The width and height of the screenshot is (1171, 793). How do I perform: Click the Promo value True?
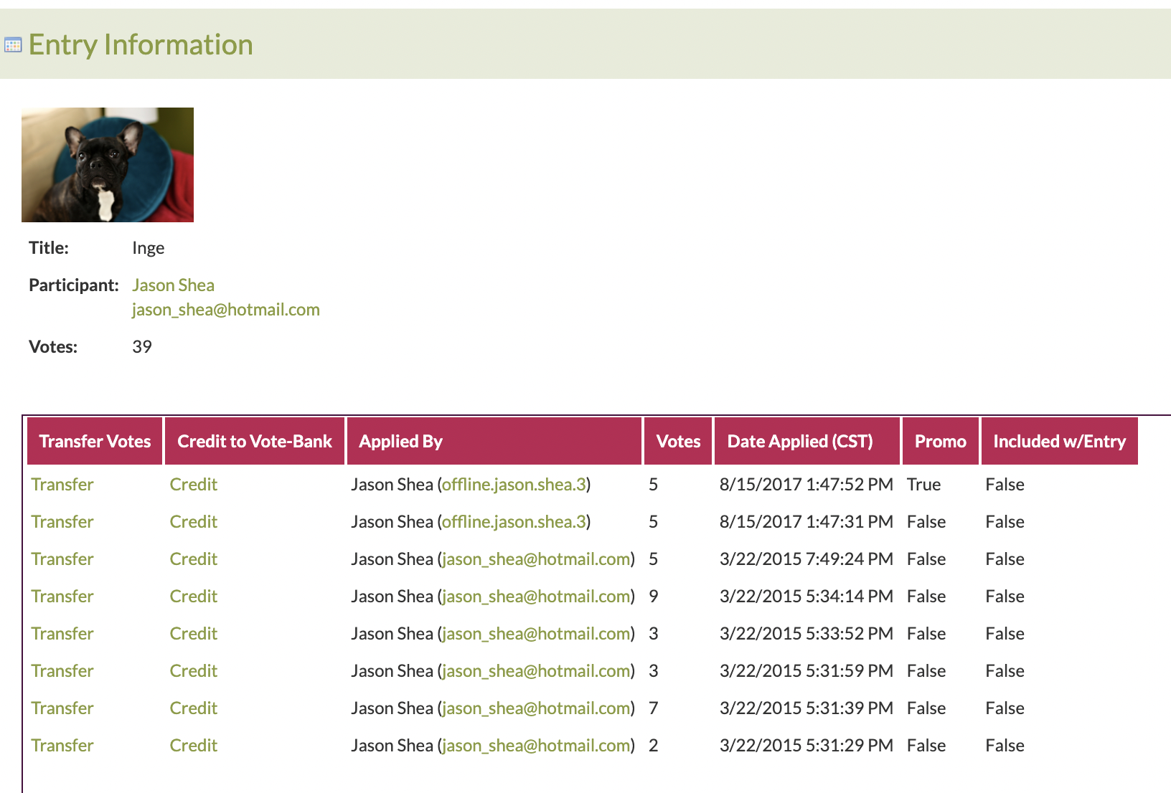click(x=924, y=485)
